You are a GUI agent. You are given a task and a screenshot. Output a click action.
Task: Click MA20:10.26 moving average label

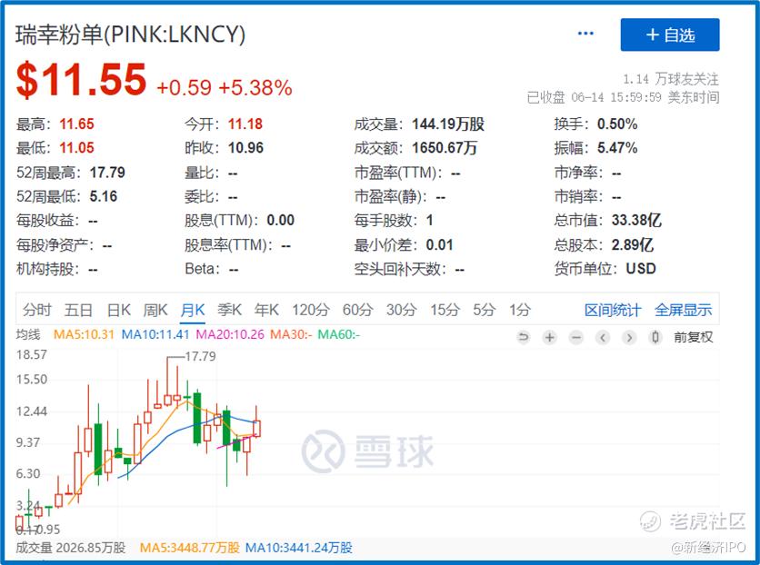pos(230,334)
